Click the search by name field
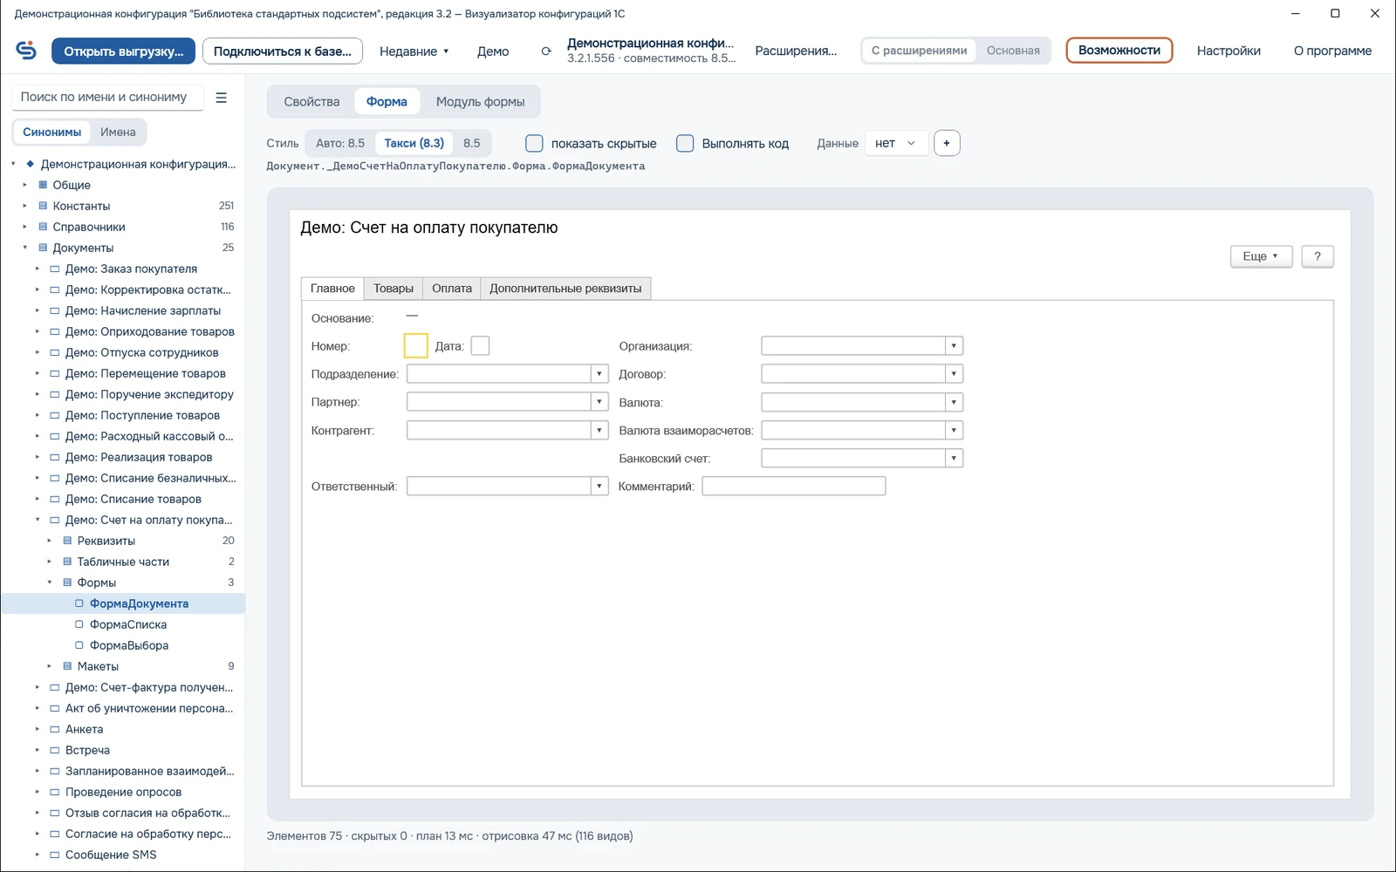1396x872 pixels. [x=108, y=98]
